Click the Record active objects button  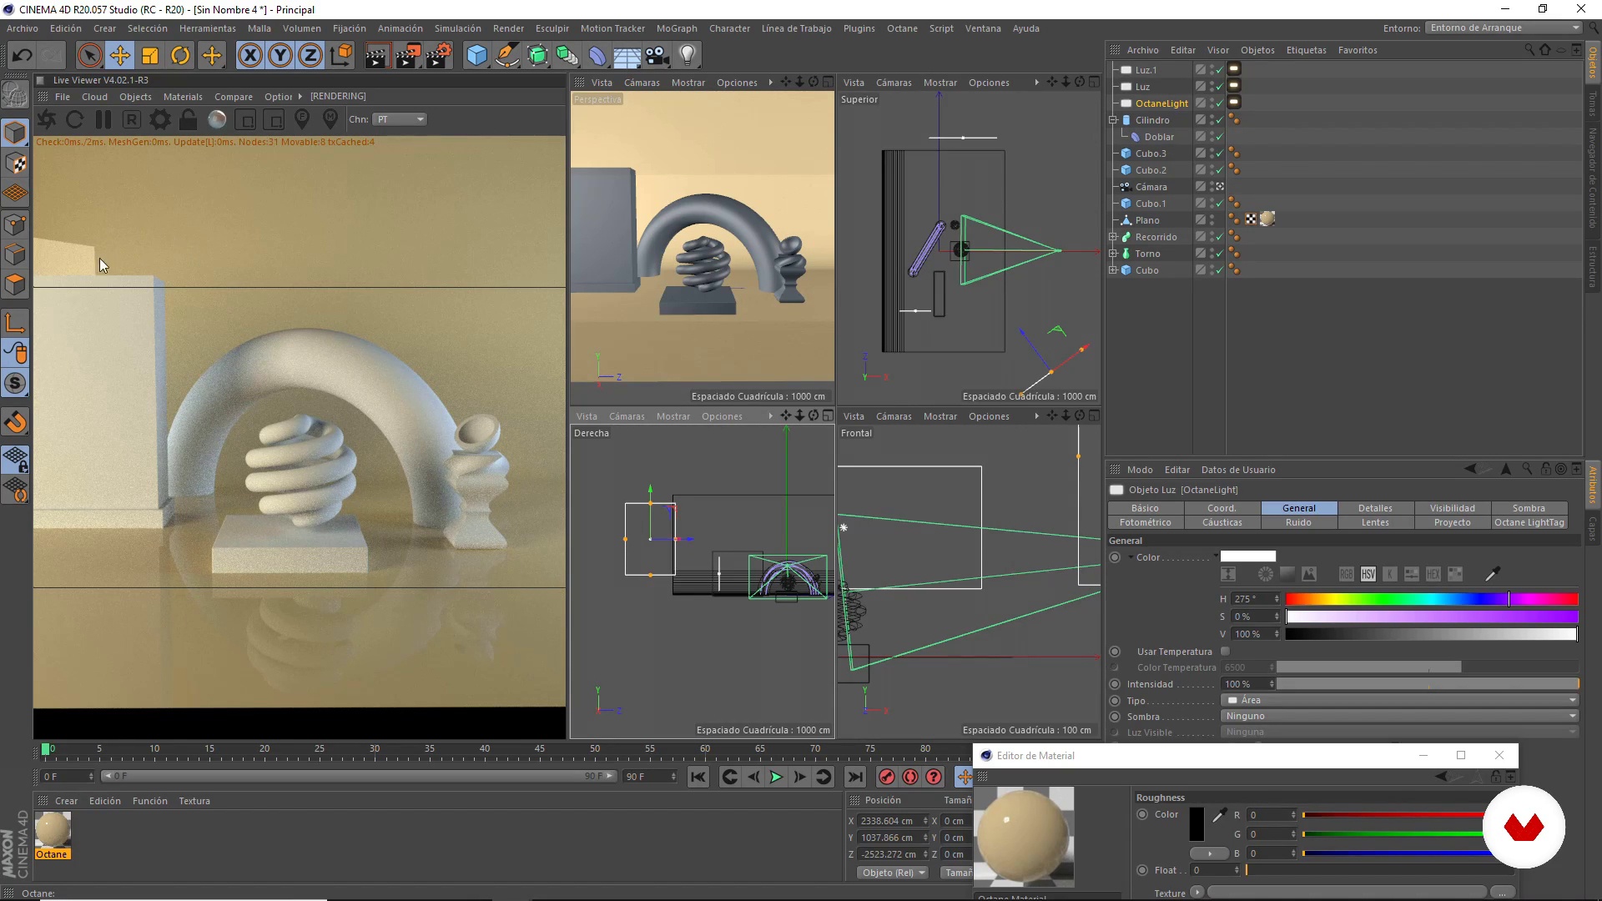coord(887,777)
